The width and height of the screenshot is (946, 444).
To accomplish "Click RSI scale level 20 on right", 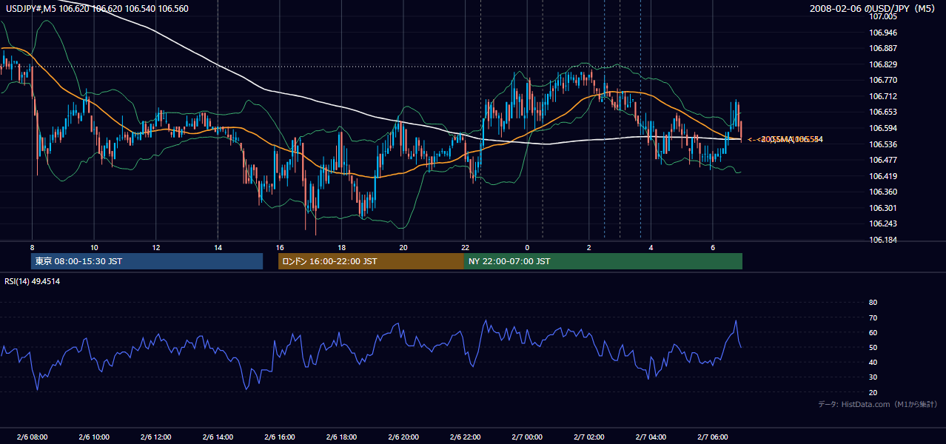I will pyautogui.click(x=873, y=392).
